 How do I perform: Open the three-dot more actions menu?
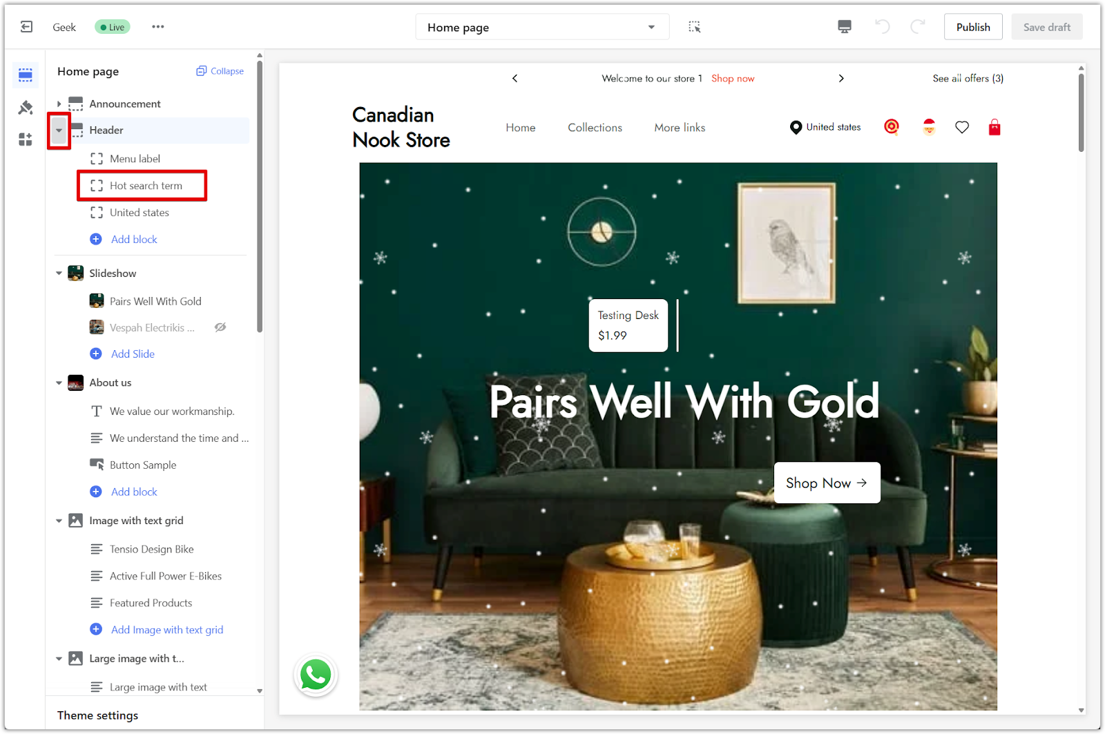coord(158,27)
